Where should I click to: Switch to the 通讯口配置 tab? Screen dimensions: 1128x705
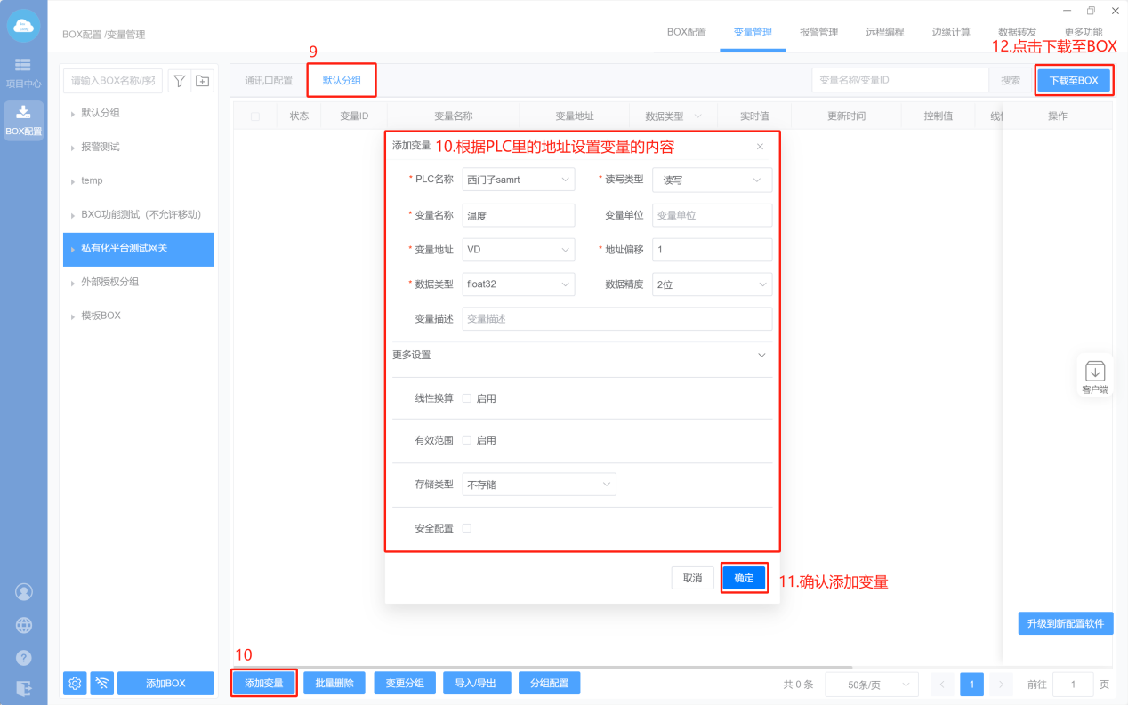pyautogui.click(x=269, y=80)
